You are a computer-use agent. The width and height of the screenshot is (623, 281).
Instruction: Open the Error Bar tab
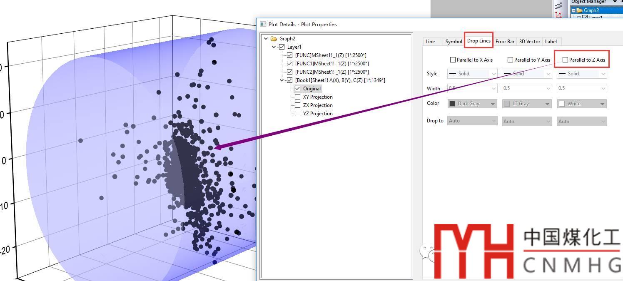505,42
